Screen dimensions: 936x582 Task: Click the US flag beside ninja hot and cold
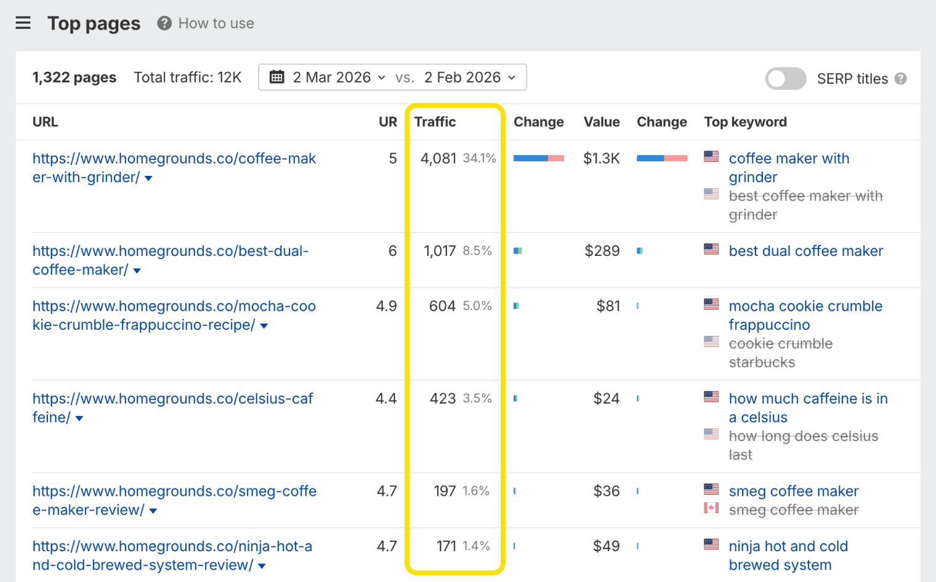(x=711, y=544)
